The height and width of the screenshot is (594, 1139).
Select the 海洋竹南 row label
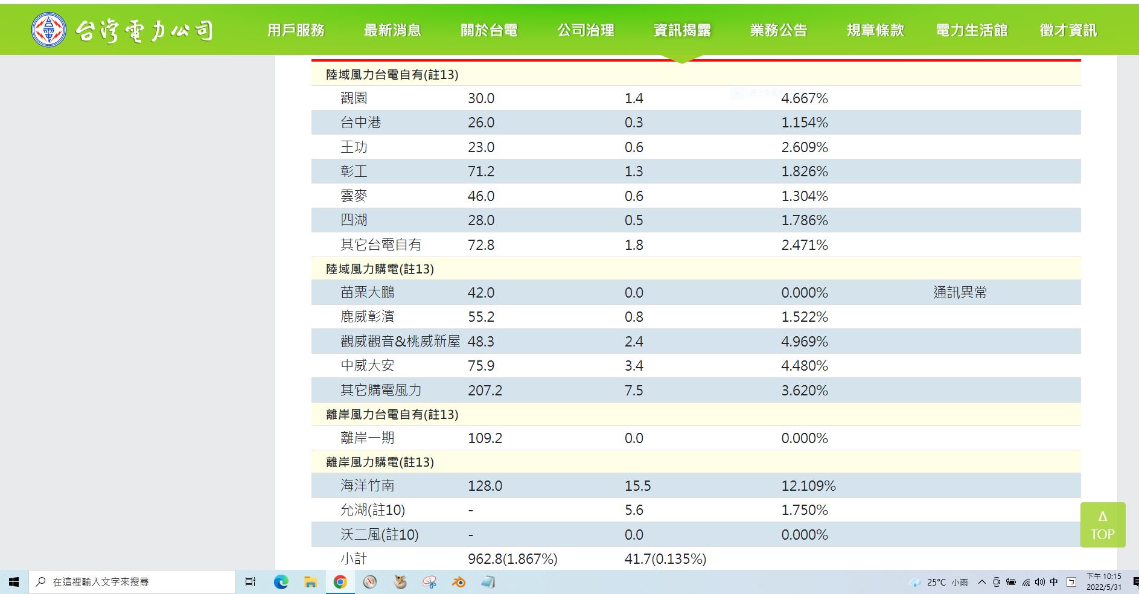[368, 485]
